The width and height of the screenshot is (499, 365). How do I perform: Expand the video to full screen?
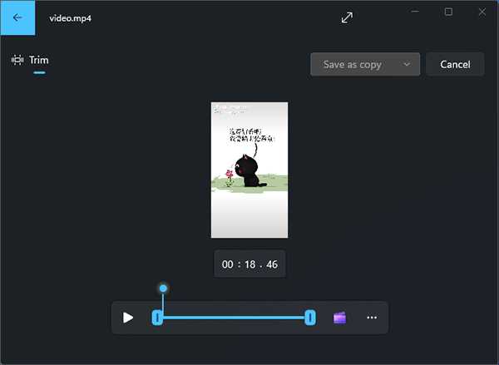347,17
